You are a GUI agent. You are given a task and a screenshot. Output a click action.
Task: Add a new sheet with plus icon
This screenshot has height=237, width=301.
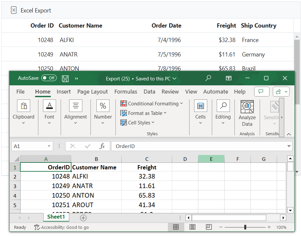(83, 218)
